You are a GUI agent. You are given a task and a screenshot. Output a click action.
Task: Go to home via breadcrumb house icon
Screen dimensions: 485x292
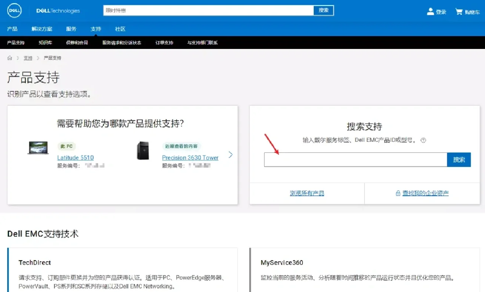click(10, 58)
